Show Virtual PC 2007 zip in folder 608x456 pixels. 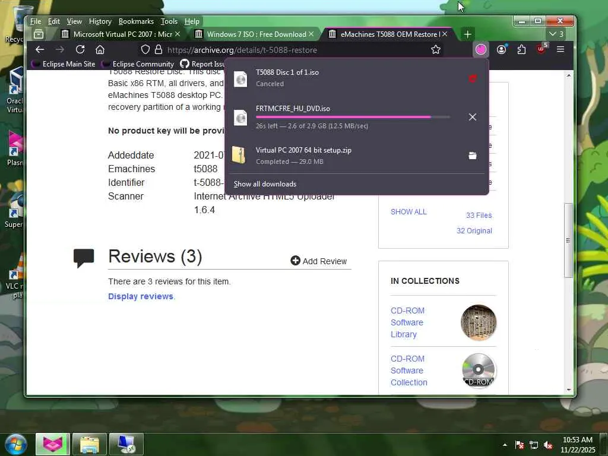472,156
